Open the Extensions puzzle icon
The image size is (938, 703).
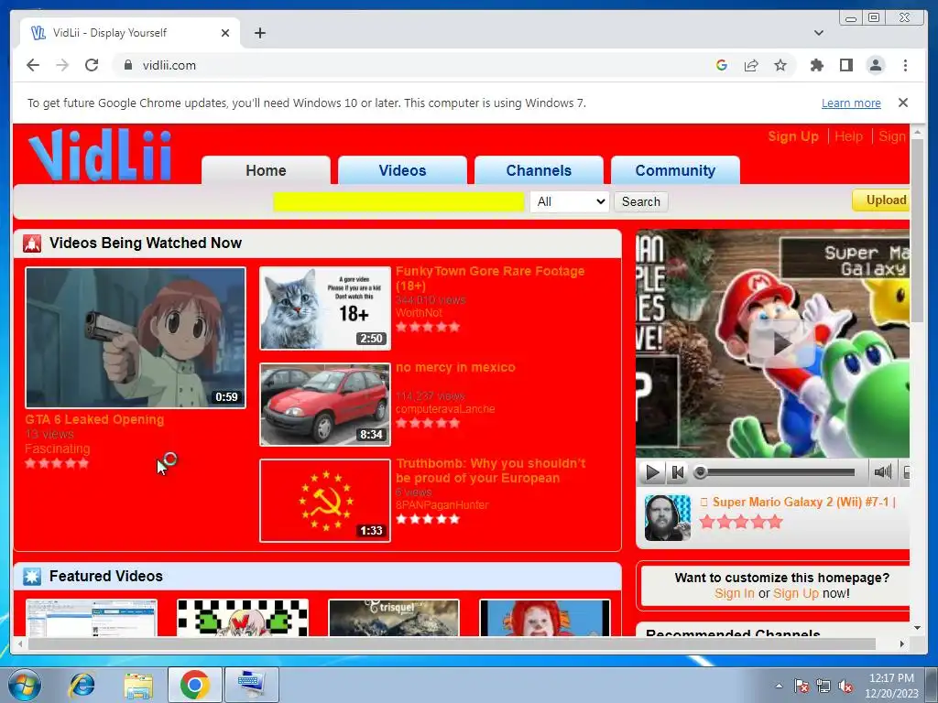coord(816,65)
